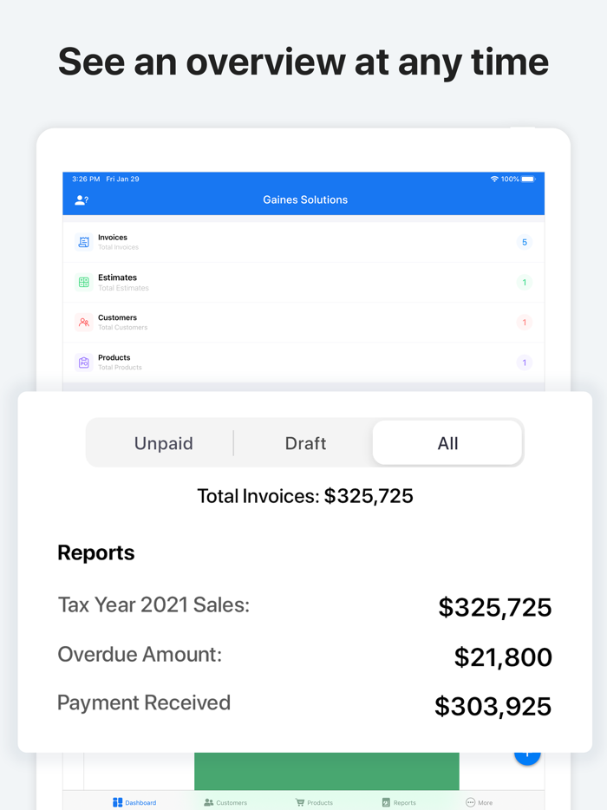Open the Dashboard tab
The width and height of the screenshot is (607, 810).
click(x=134, y=802)
